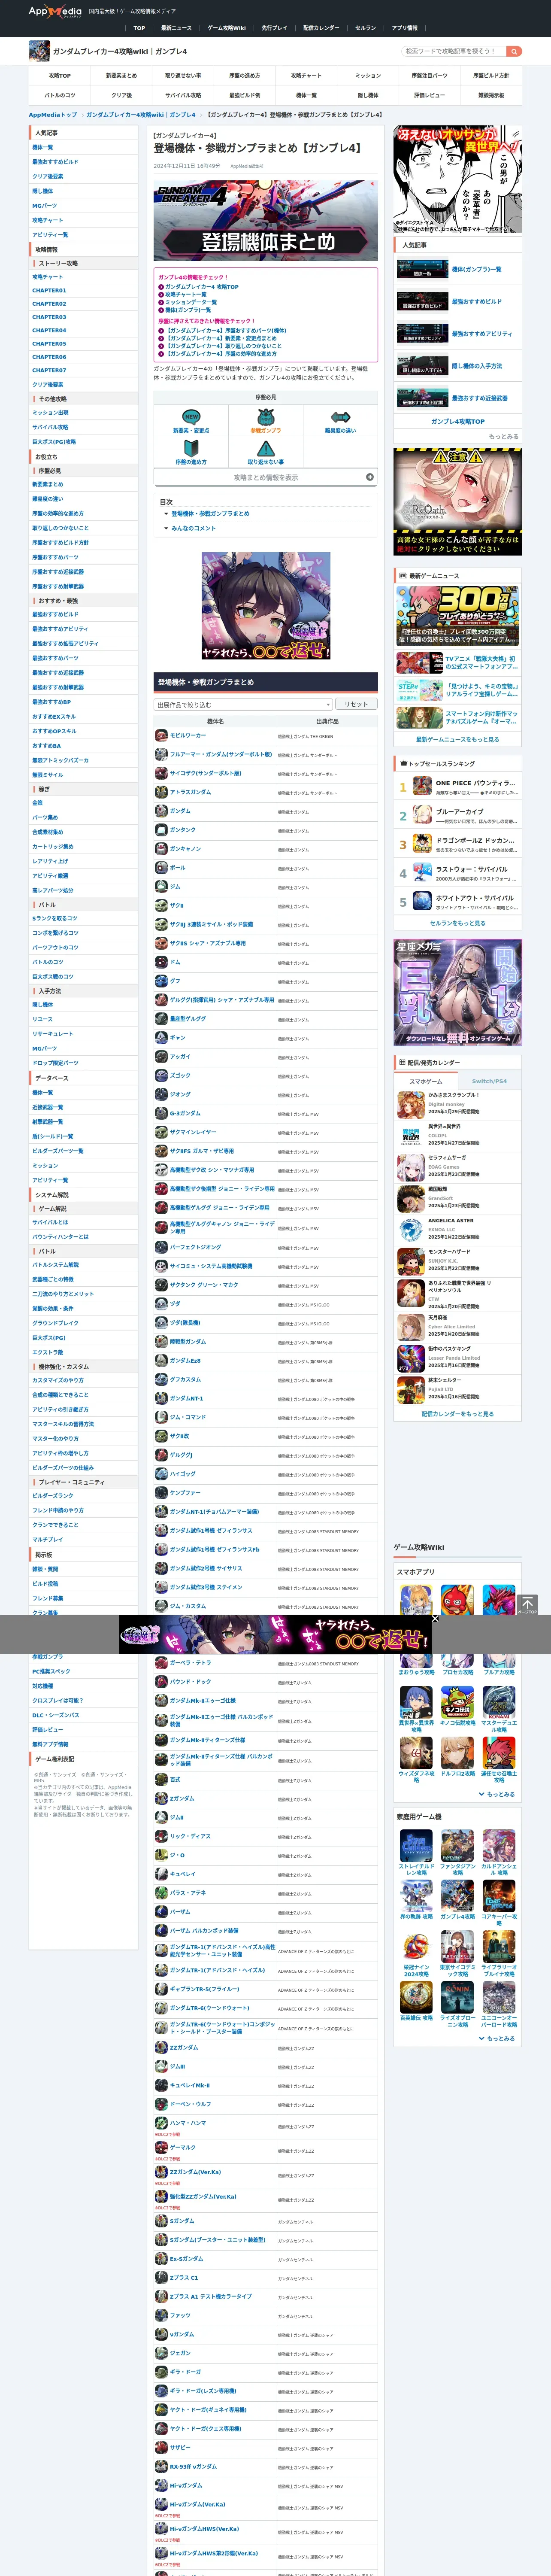This screenshot has height=2576, width=551.
Task: Click the ザクII unit icon
Action: point(161,905)
